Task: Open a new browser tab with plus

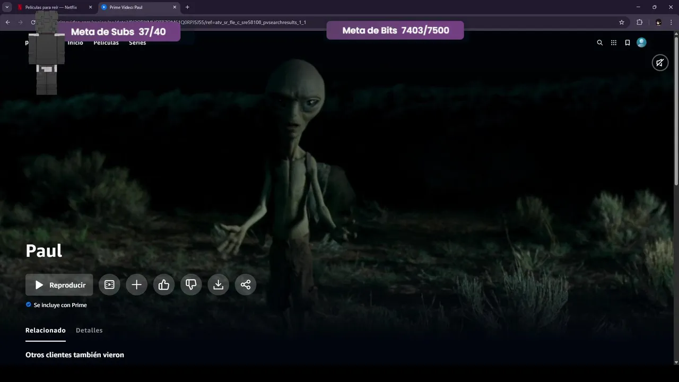Action: click(187, 7)
